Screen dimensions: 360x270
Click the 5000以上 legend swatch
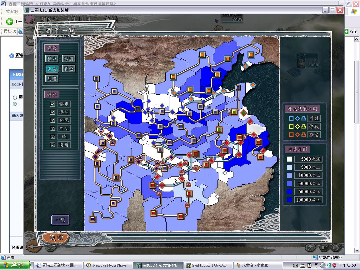point(289,167)
